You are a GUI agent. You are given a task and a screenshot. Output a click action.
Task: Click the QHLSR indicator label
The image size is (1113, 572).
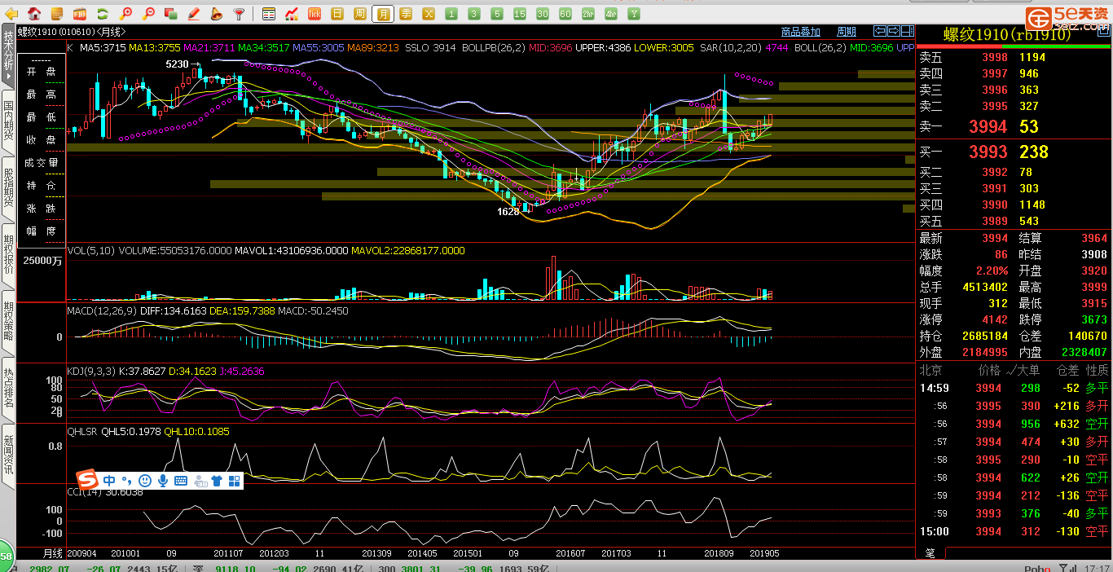[81, 431]
